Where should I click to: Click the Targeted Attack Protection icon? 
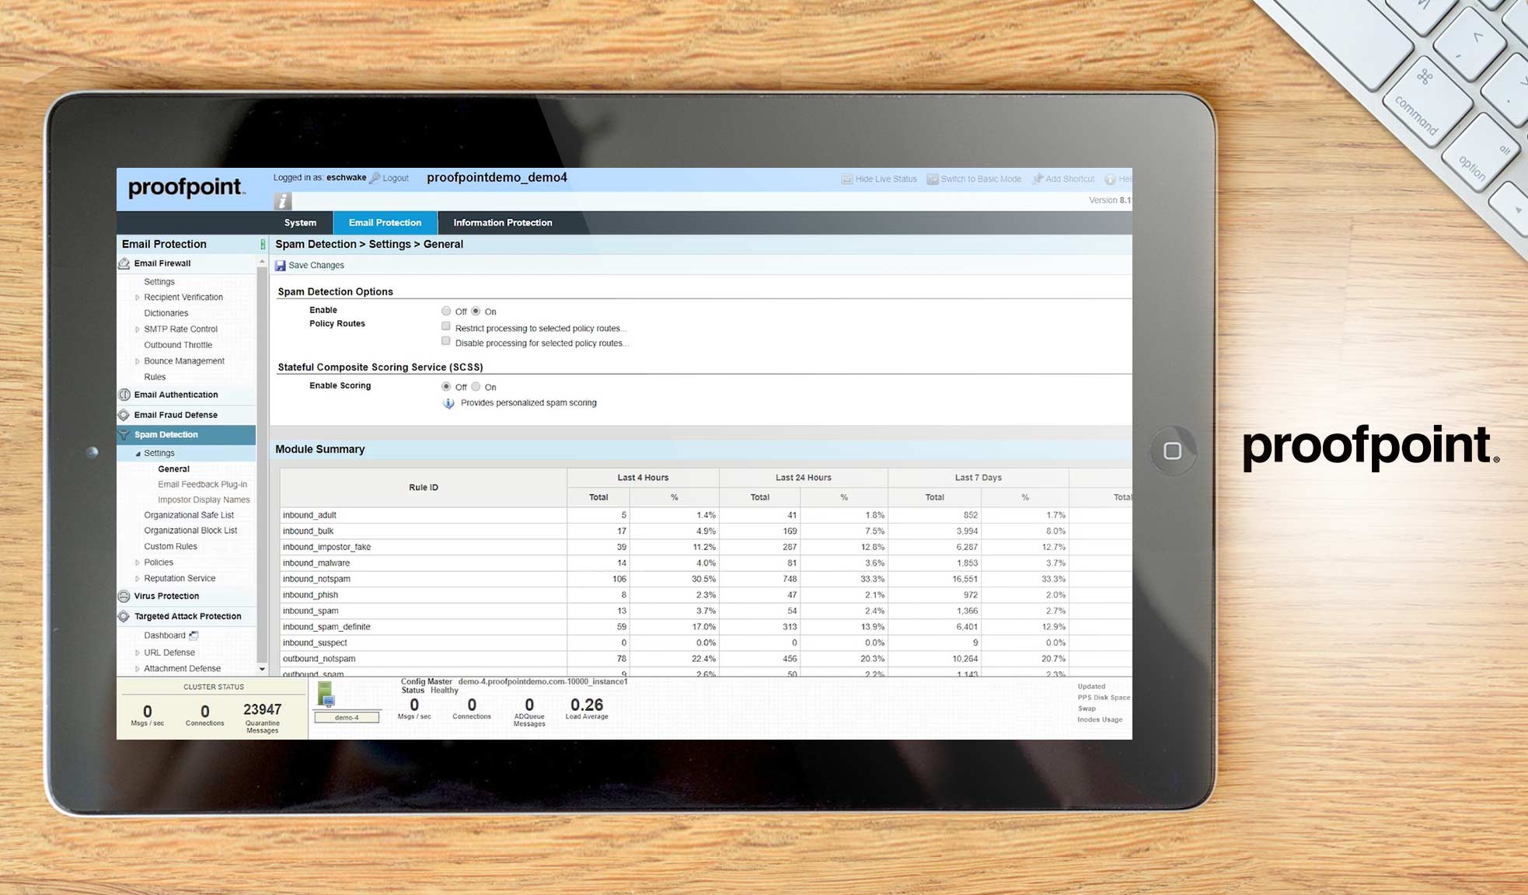point(124,617)
